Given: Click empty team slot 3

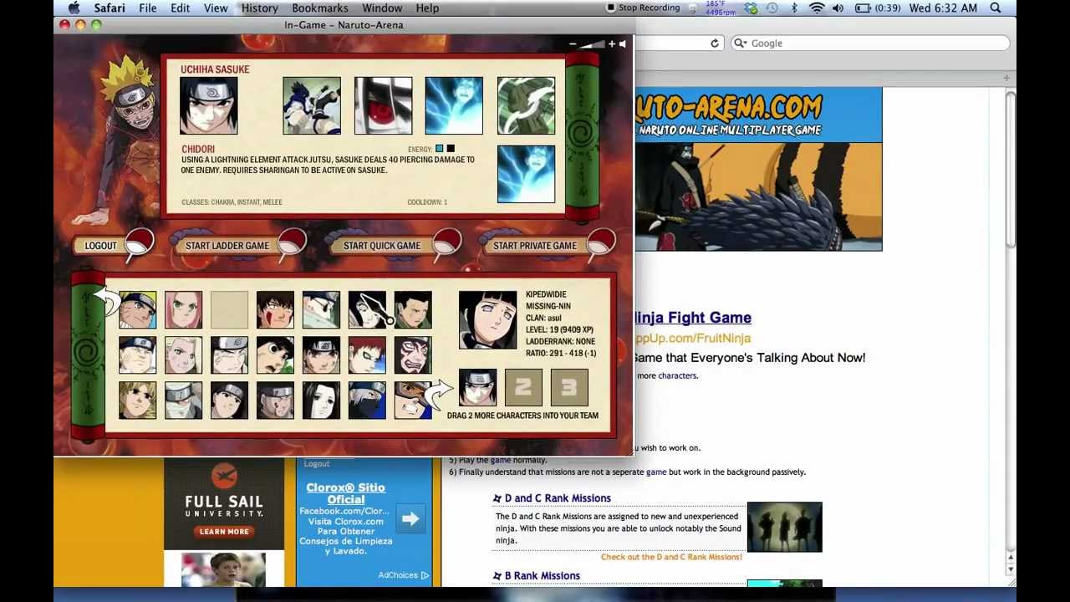Looking at the screenshot, I should pyautogui.click(x=569, y=388).
